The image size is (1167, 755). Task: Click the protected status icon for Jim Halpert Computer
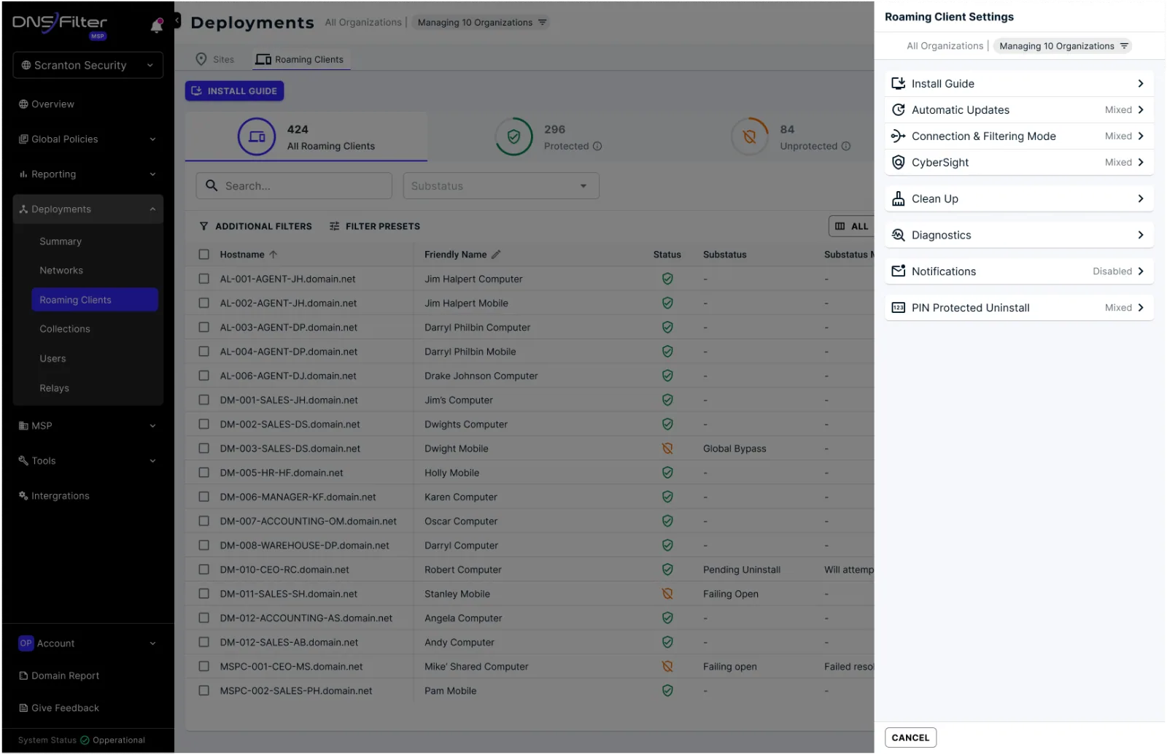click(x=667, y=279)
